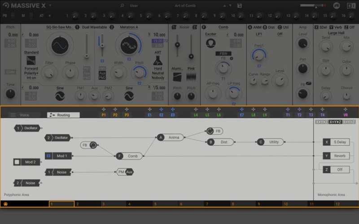Open the Native Instruments circular logo menu
The height and width of the screenshot is (224, 359).
[x=336, y=5]
